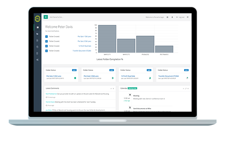Open the settings gears icon in sidebar

37,60
